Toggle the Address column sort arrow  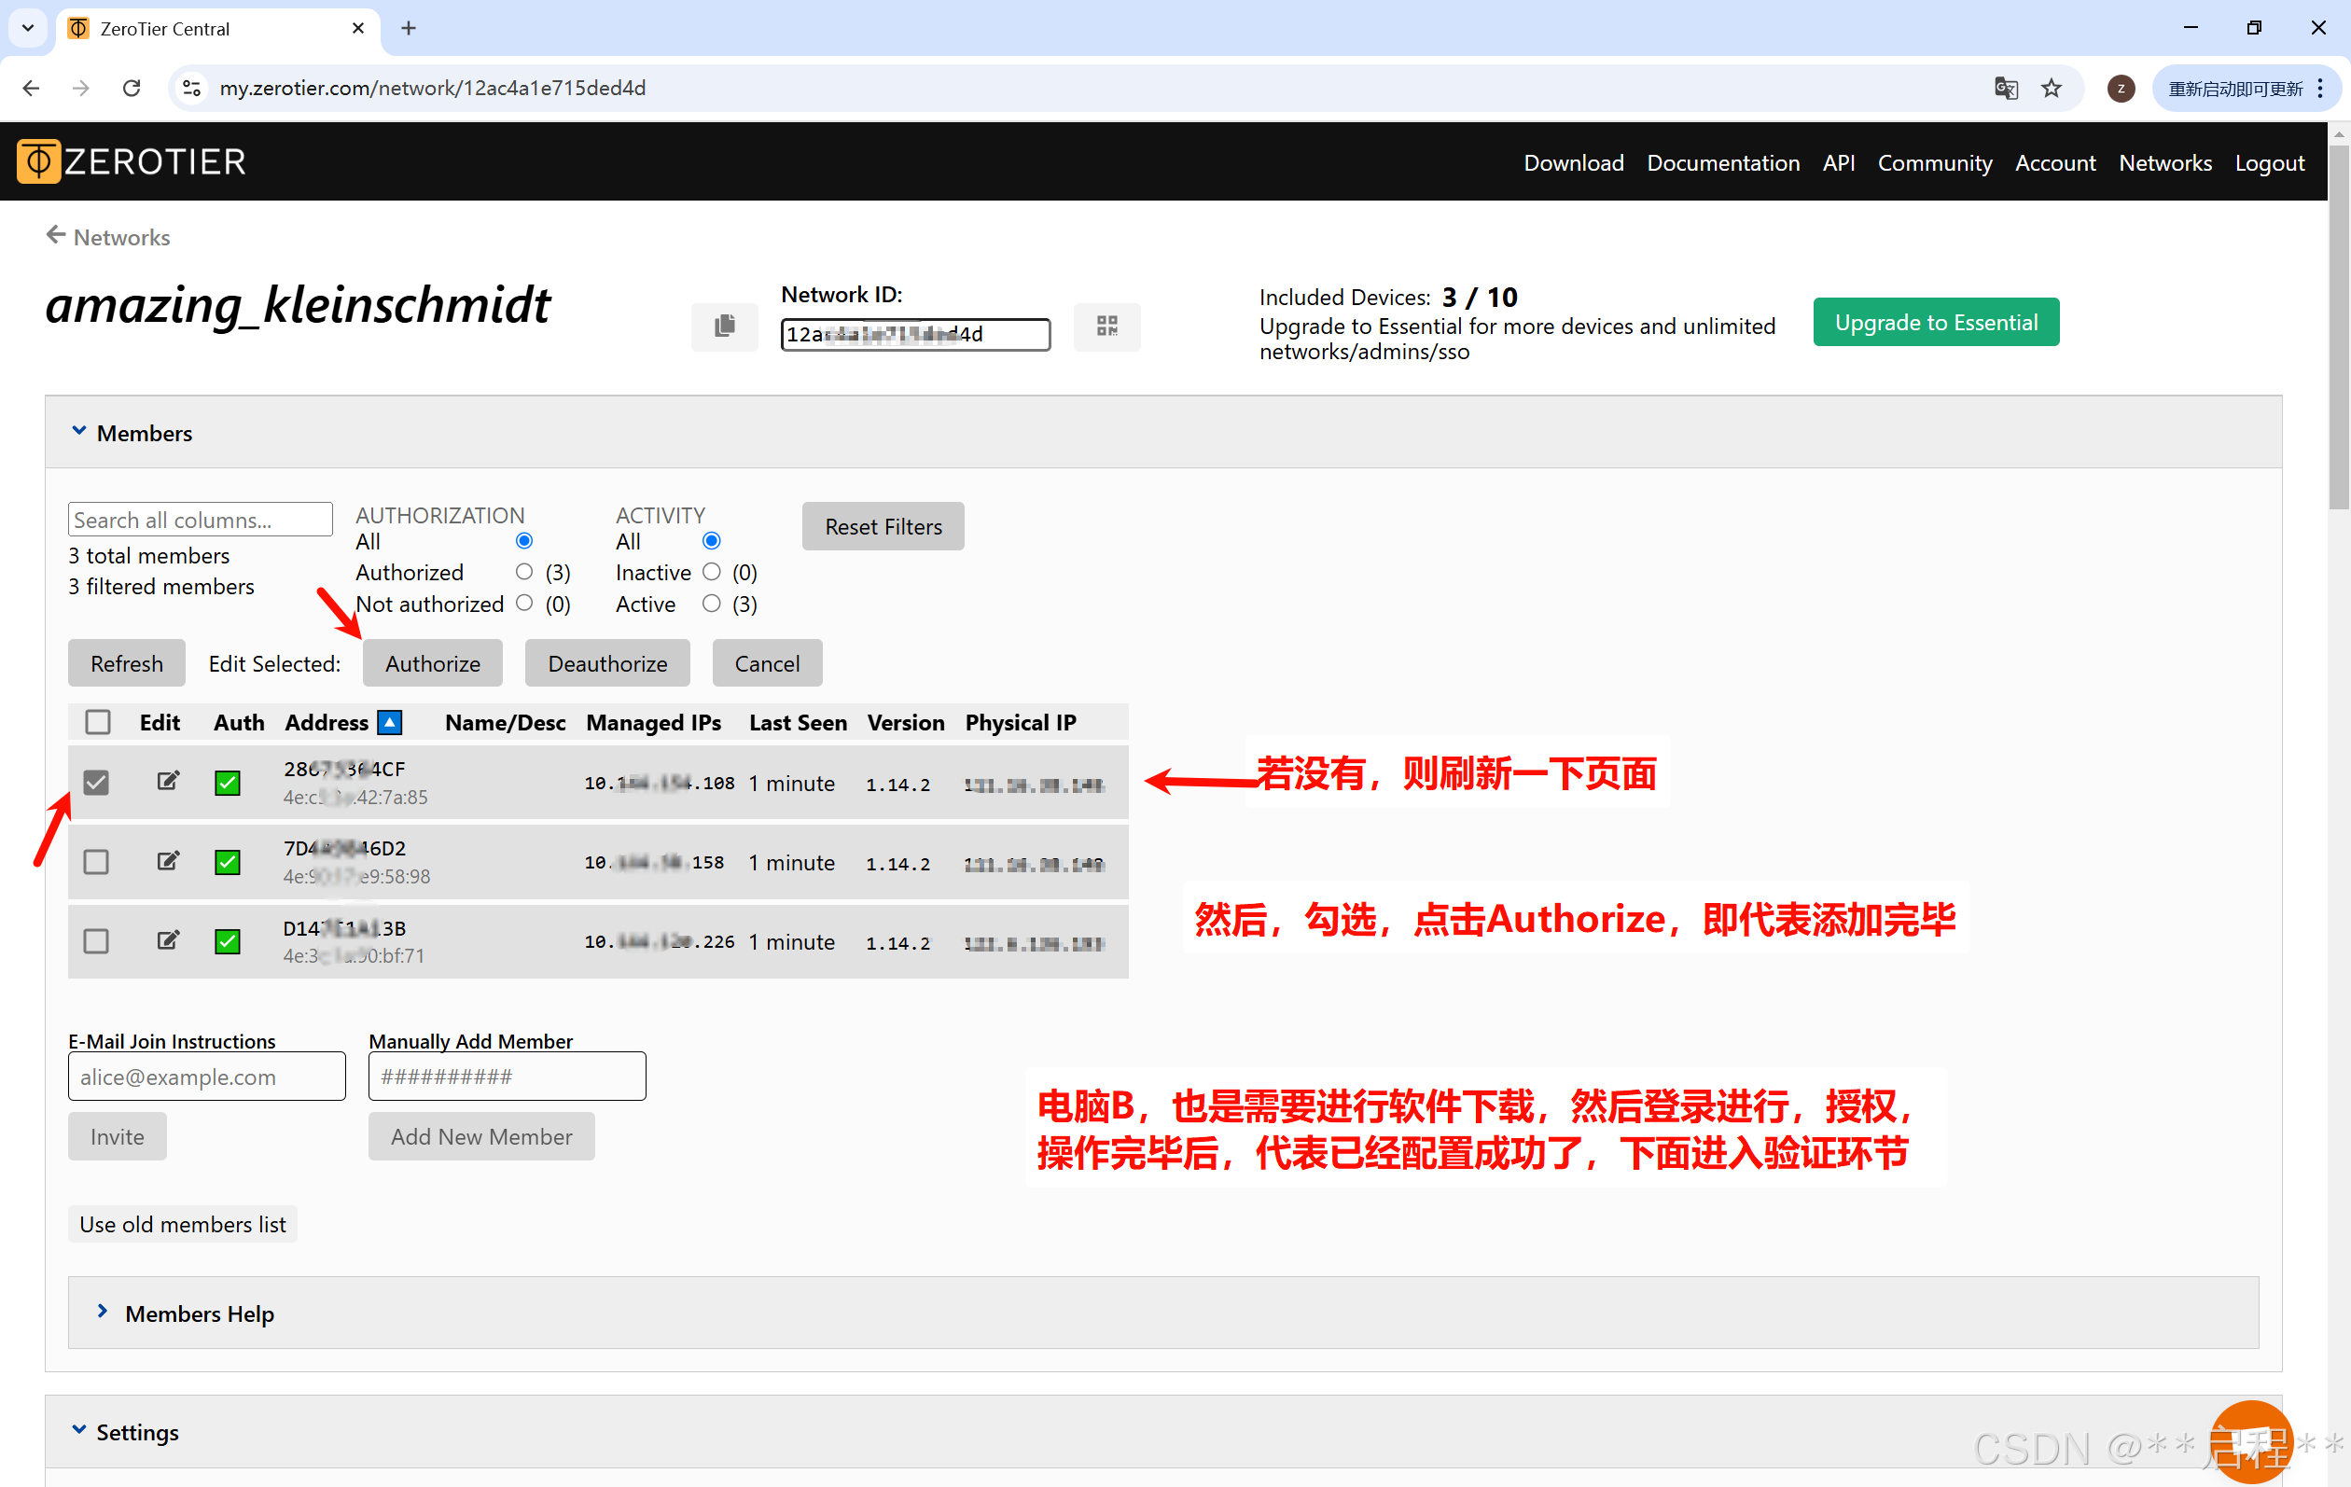click(x=390, y=722)
